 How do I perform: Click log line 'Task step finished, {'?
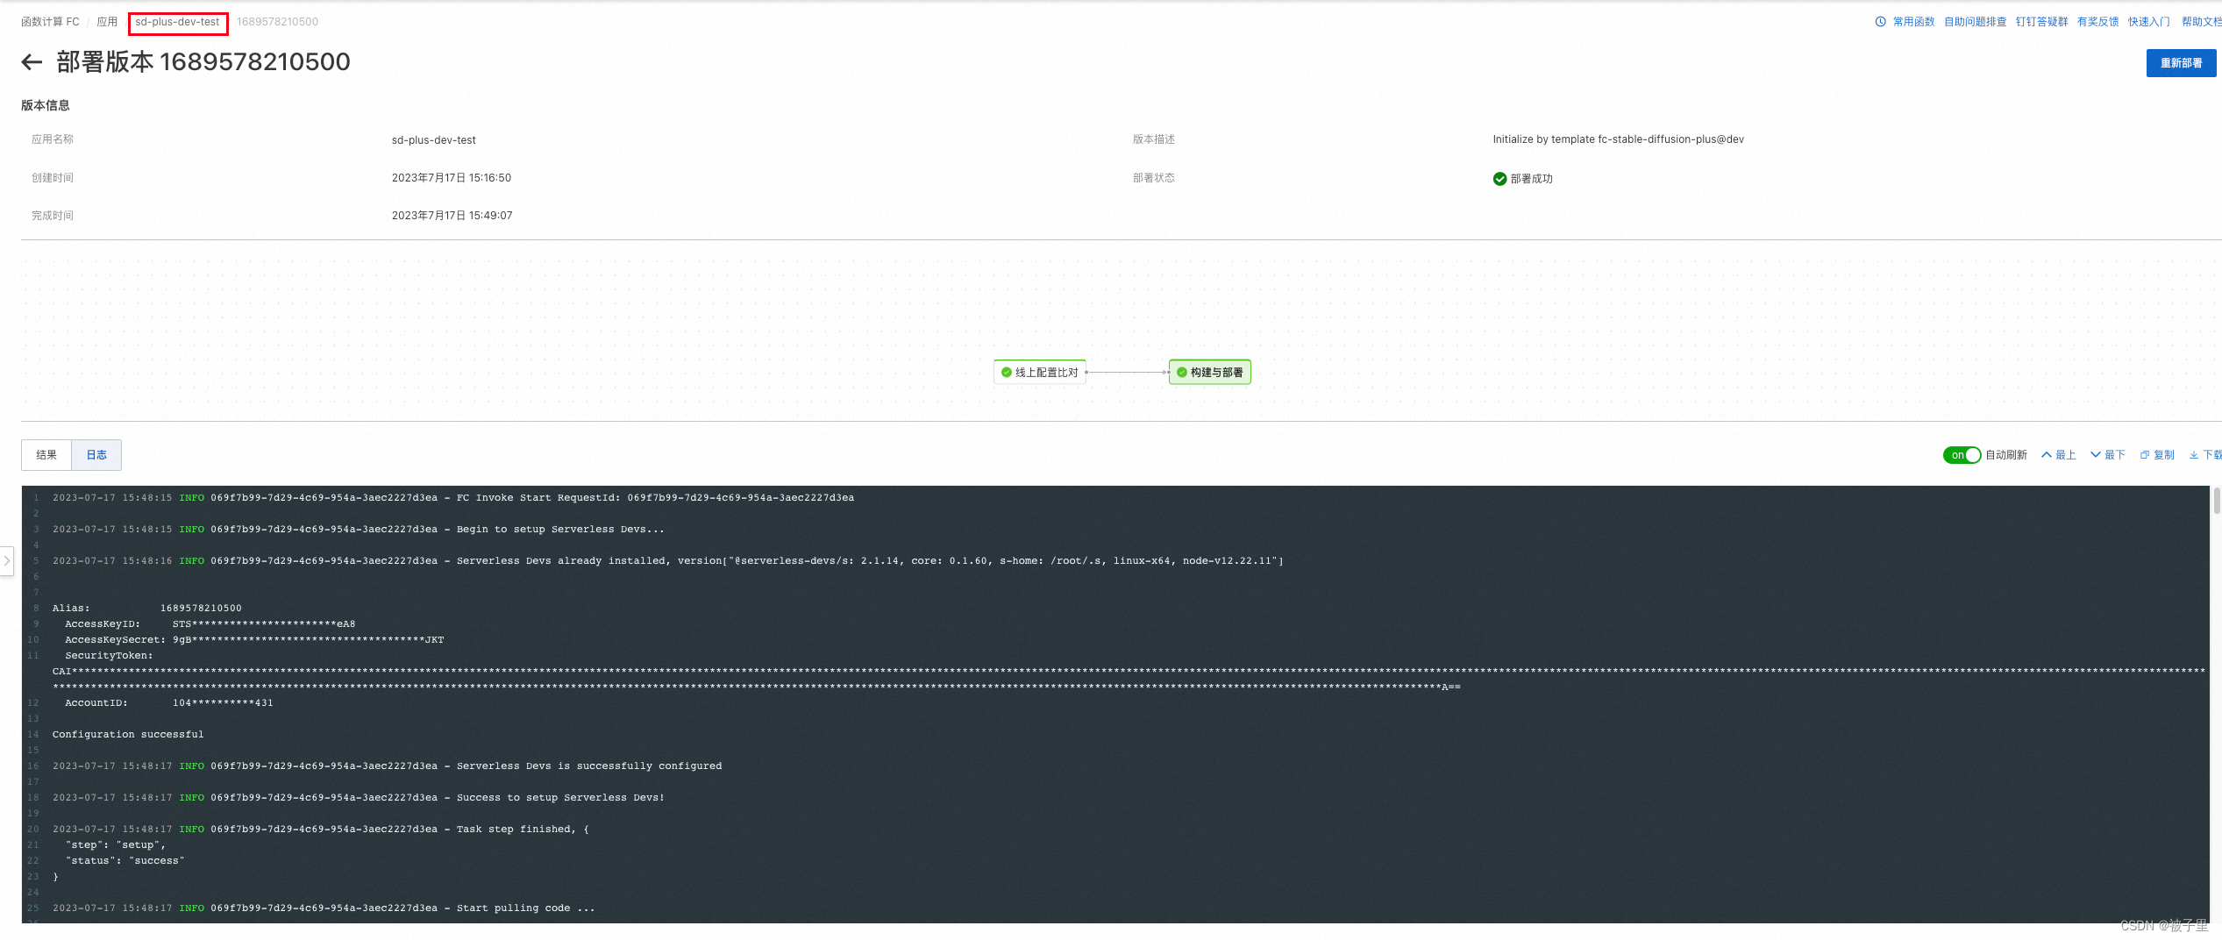(321, 830)
